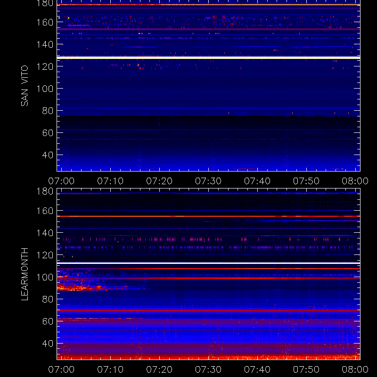Screen dimensions: 377x377
Task: Click the 07:10 time label under San Vito plot
Action: click(x=110, y=181)
